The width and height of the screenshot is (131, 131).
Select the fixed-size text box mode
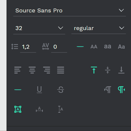pos(18,109)
